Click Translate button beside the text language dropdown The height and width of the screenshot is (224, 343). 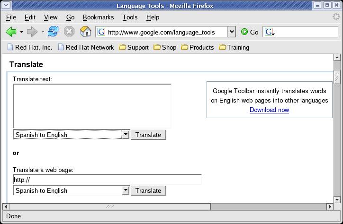[148, 135]
